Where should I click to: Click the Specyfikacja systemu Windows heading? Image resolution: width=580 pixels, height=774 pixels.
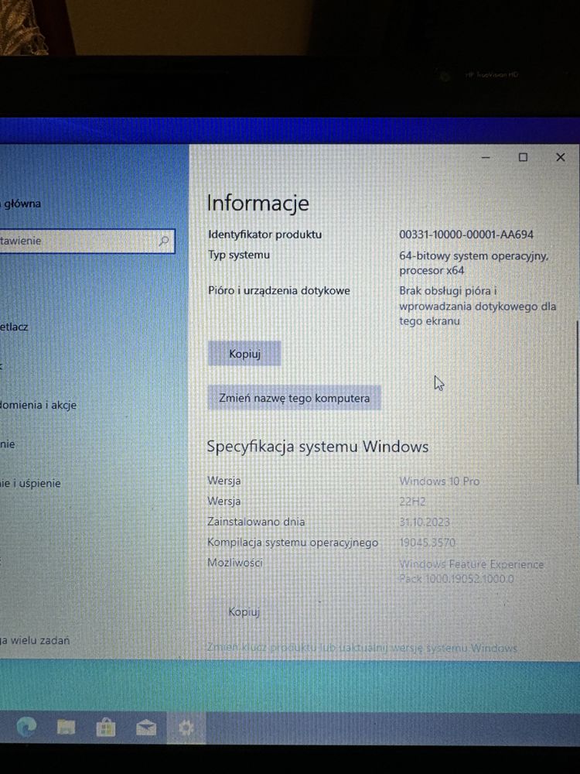tap(318, 447)
